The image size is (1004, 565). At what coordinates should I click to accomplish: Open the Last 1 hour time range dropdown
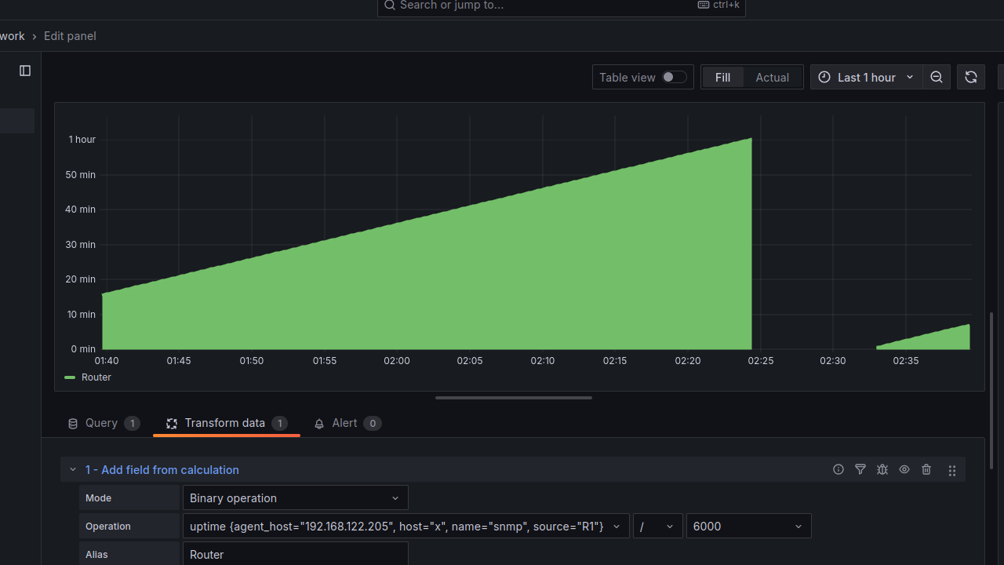(x=867, y=77)
